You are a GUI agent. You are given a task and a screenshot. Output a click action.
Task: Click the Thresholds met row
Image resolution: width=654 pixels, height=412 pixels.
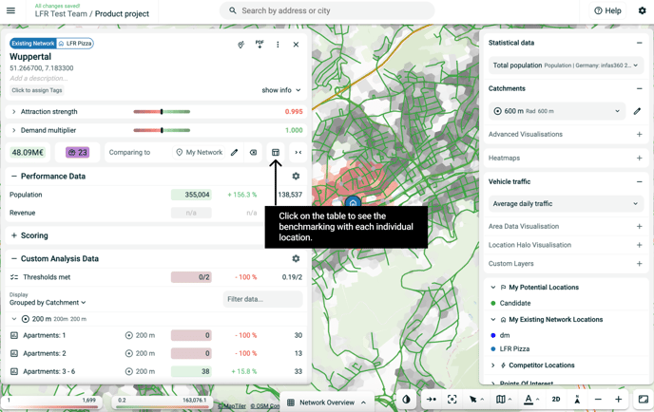pyautogui.click(x=156, y=277)
